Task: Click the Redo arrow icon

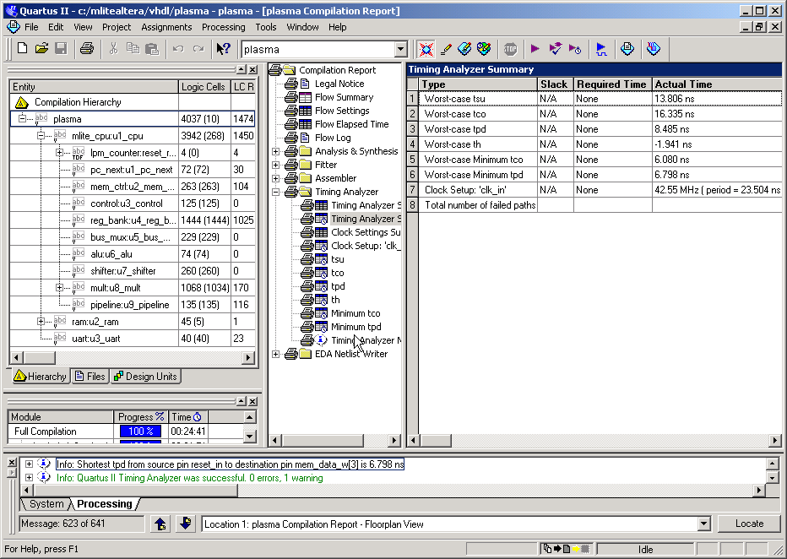Action: [198, 49]
